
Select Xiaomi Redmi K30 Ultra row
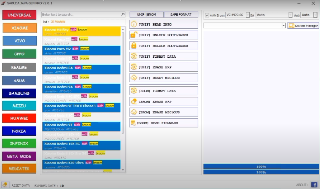(x=82, y=164)
